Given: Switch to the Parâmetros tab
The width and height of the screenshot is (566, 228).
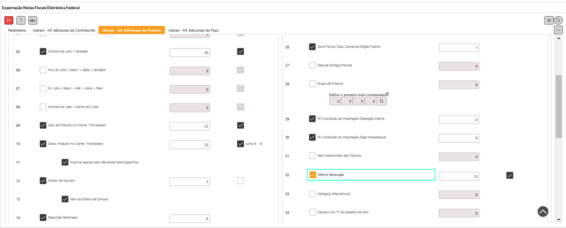Looking at the screenshot, I should click(x=17, y=30).
